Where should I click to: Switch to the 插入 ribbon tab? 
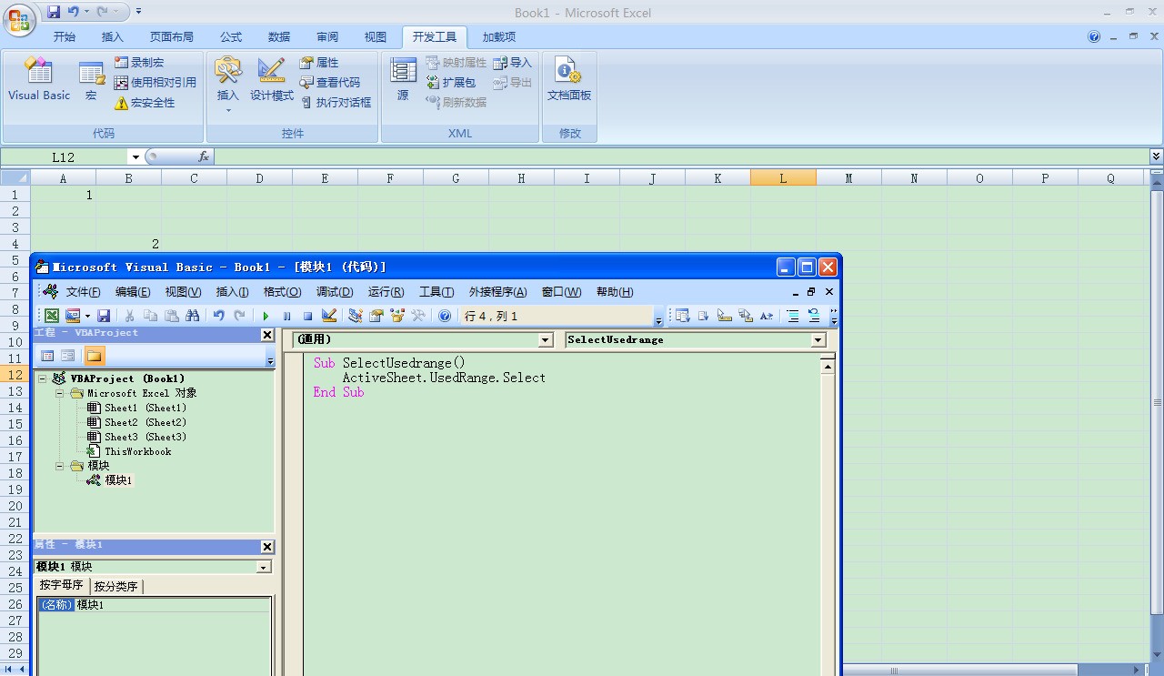[x=113, y=37]
